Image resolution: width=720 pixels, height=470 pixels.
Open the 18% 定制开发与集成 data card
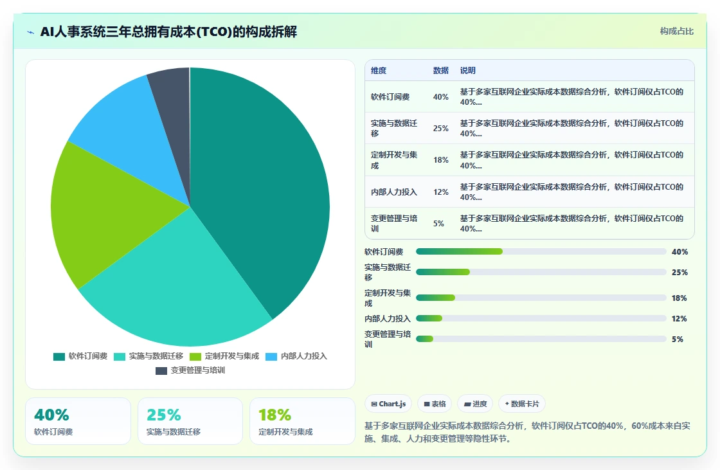pos(302,421)
